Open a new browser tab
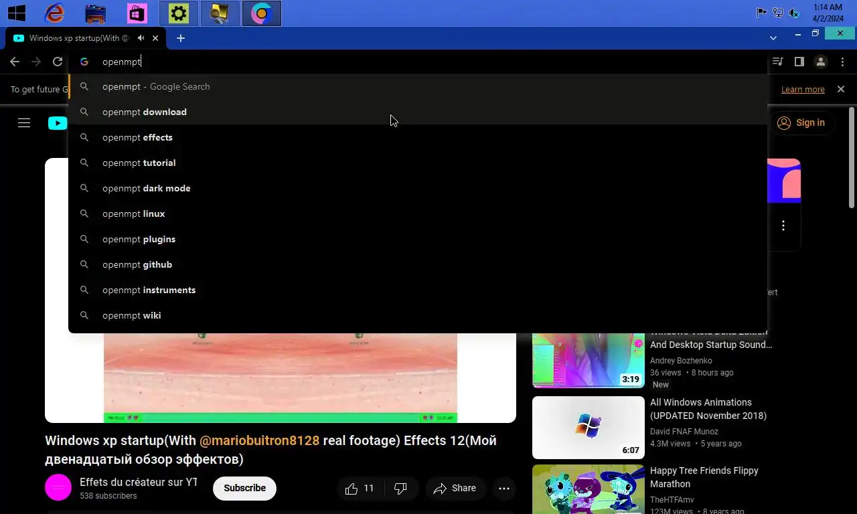The image size is (857, 514). [x=181, y=38]
